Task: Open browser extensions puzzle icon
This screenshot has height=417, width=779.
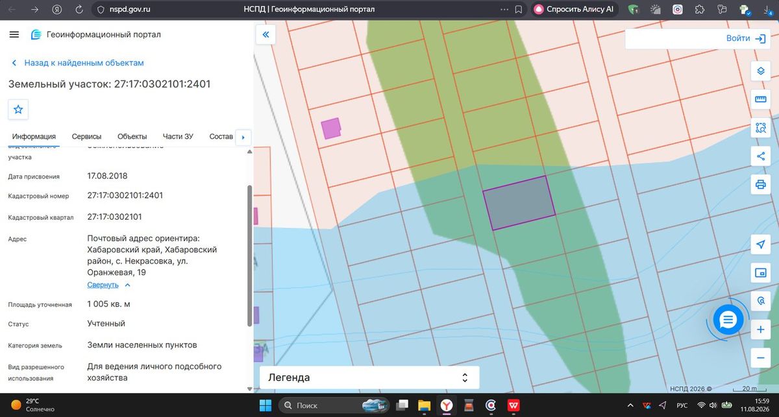Action: point(700,10)
